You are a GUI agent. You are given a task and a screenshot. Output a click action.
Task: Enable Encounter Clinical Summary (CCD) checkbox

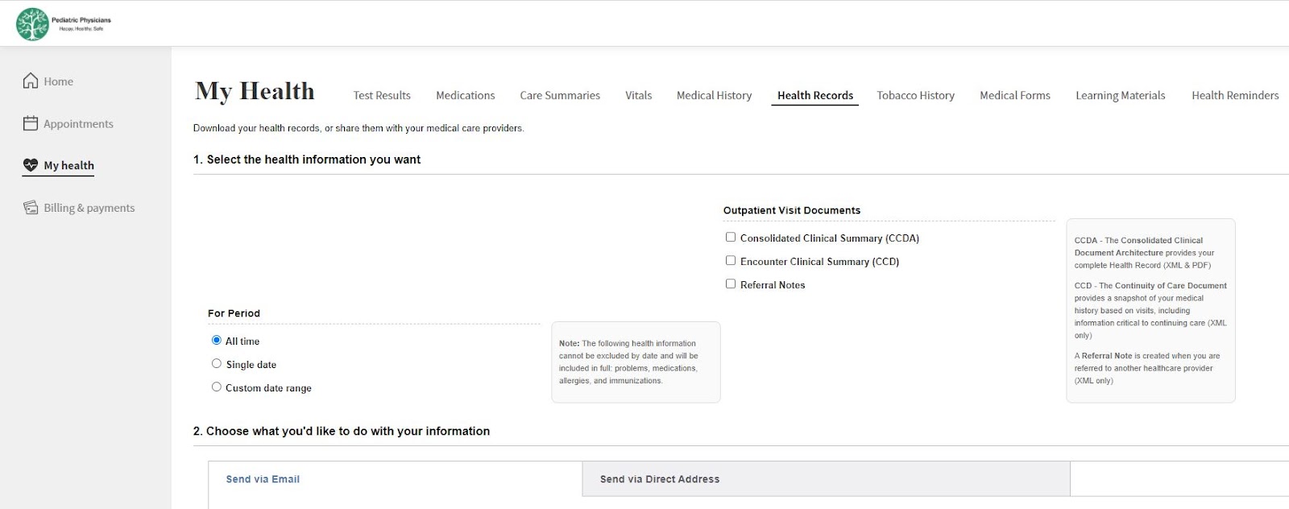(x=731, y=261)
